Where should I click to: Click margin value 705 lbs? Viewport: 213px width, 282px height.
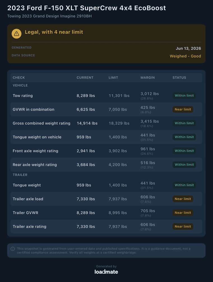pos(148,211)
